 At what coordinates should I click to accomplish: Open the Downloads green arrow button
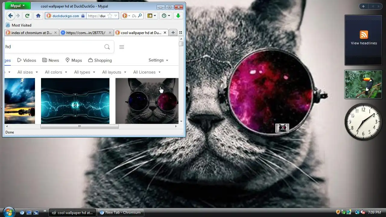(x=178, y=16)
